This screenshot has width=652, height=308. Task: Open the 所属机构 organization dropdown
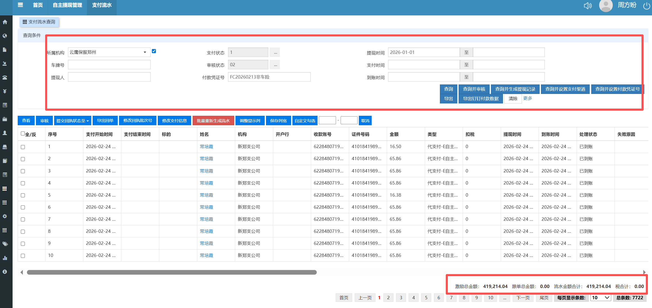[x=109, y=52]
